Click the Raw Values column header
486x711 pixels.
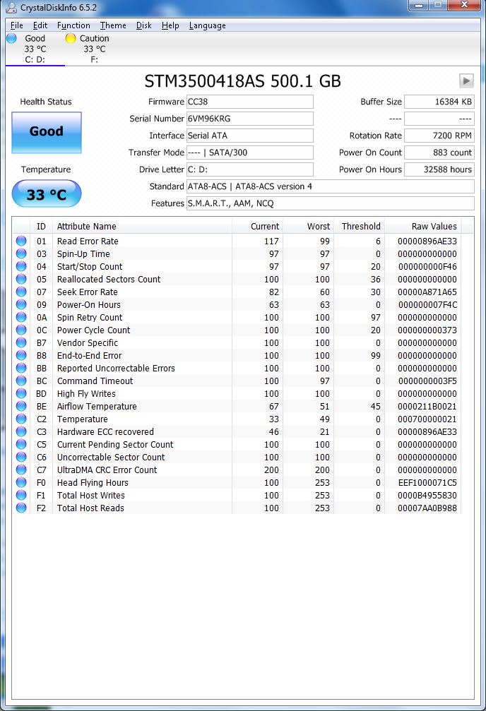tap(422, 226)
